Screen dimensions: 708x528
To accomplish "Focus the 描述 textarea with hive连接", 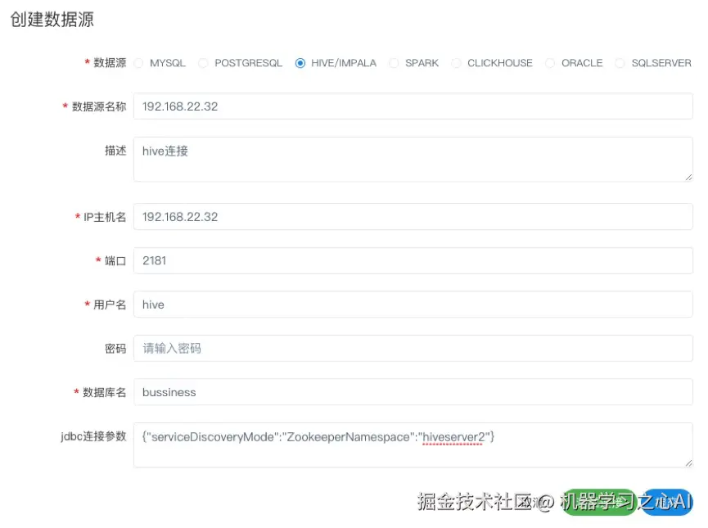I will [413, 160].
